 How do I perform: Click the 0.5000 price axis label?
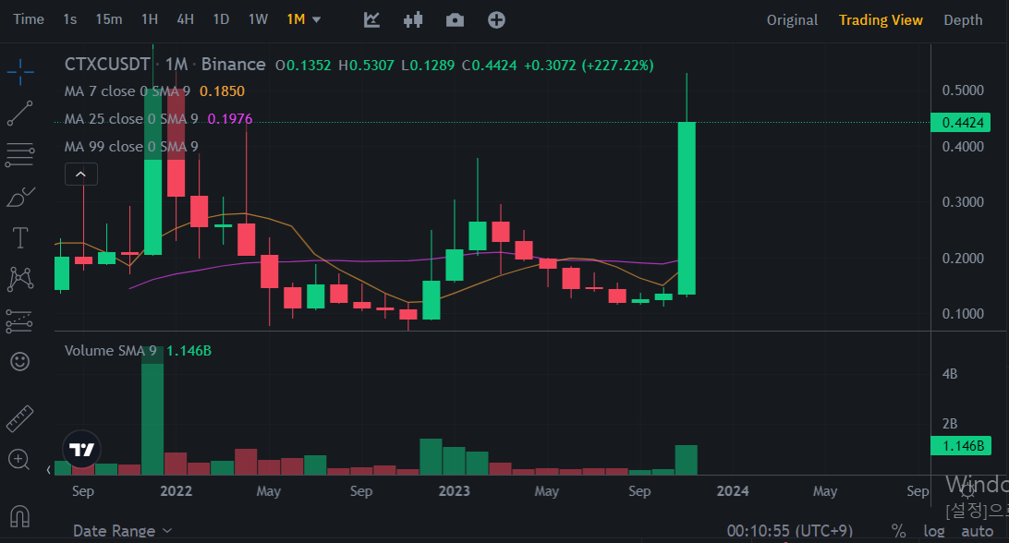(963, 90)
